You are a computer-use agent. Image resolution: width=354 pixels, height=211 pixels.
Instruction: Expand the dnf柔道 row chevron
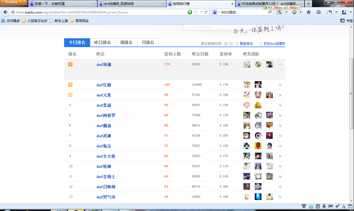pos(280,105)
